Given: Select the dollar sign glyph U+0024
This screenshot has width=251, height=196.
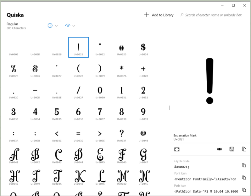Looking at the screenshot, I should click(143, 47).
